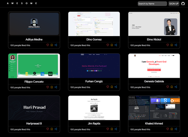
Task: Share Khaled Ahmed's portfolio
Action: tap(176, 129)
